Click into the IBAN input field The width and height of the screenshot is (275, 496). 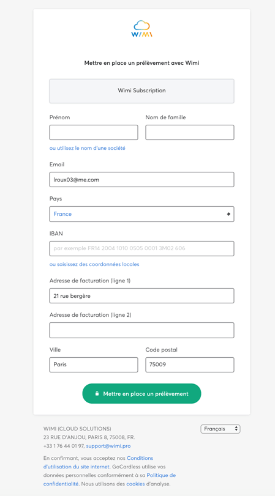pyautogui.click(x=141, y=248)
